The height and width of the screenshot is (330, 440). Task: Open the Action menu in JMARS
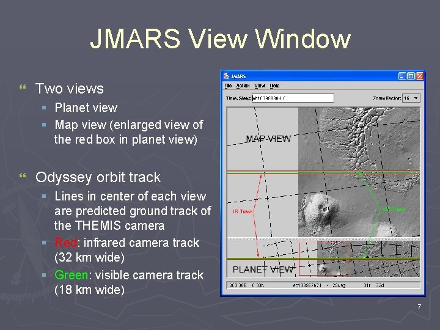(x=243, y=86)
